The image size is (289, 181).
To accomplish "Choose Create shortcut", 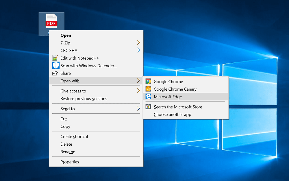I will pyautogui.click(x=96, y=136).
